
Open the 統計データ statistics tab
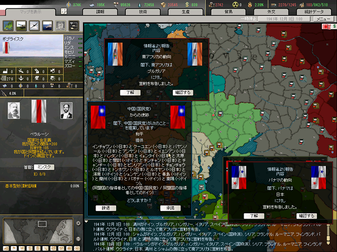pyautogui.click(x=314, y=12)
